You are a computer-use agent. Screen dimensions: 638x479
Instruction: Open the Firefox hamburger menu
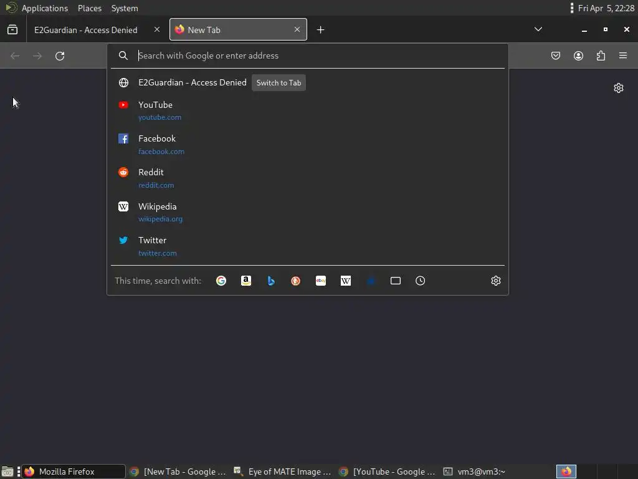(x=623, y=56)
